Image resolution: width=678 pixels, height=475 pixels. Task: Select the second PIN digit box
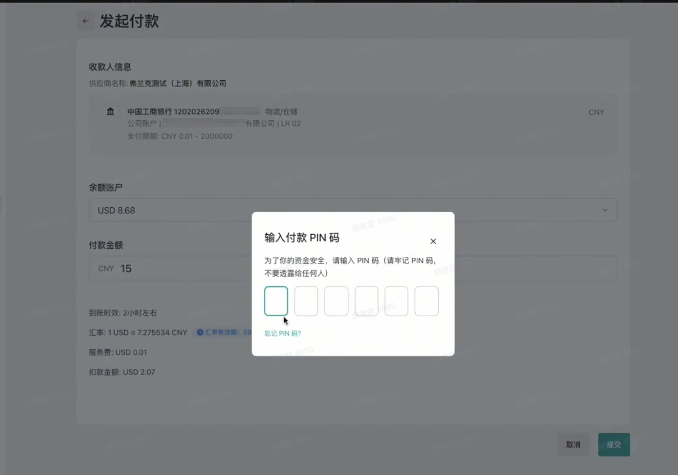(306, 301)
